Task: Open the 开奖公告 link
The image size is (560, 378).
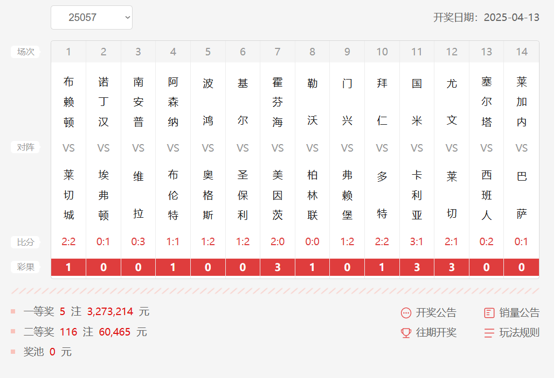Action: (436, 313)
